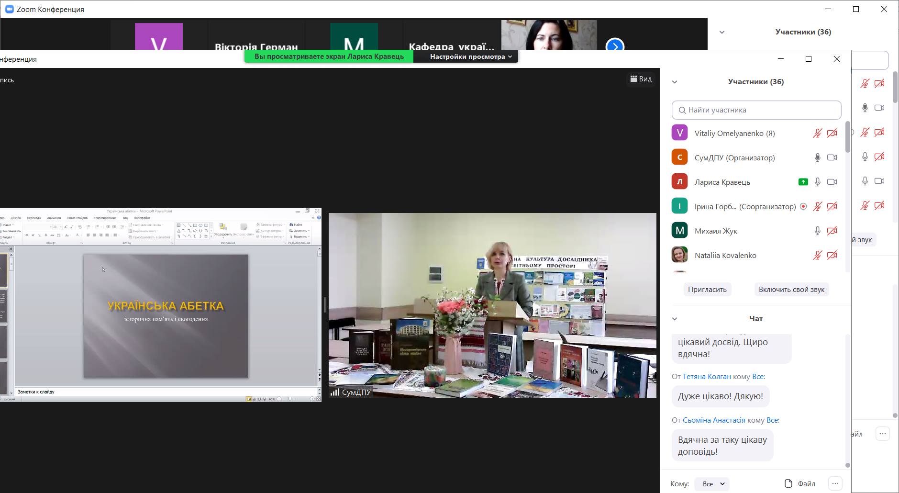Click the three-dots more button in chat

(x=835, y=483)
